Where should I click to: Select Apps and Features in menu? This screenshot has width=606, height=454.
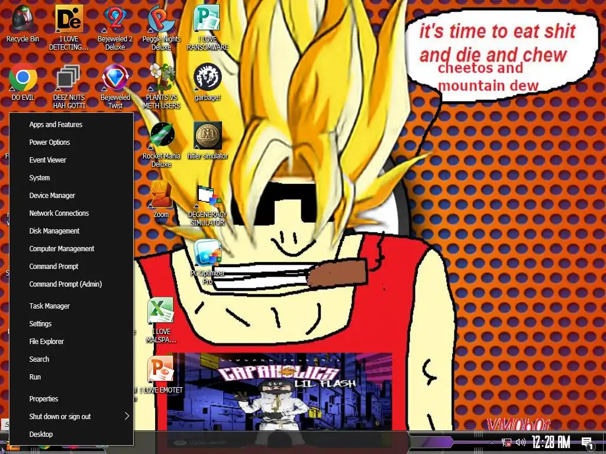click(72, 124)
